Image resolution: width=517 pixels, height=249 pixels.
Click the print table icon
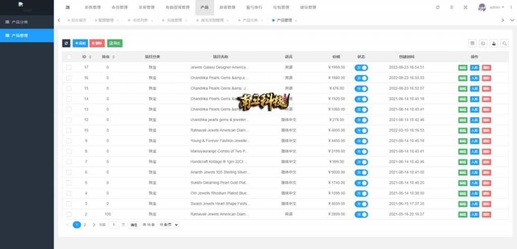(483, 43)
